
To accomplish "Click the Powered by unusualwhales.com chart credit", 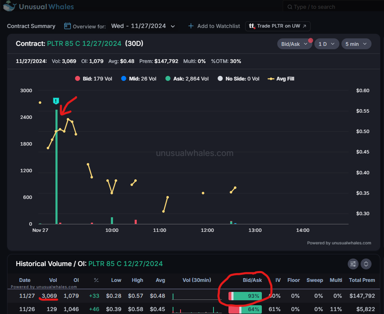I will 339,243.
